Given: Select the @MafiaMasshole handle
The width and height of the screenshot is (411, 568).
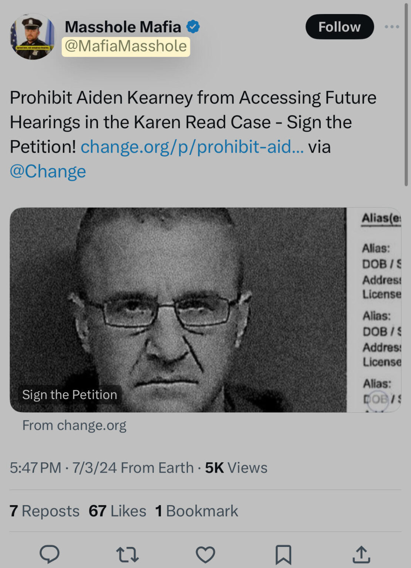Looking at the screenshot, I should [126, 47].
